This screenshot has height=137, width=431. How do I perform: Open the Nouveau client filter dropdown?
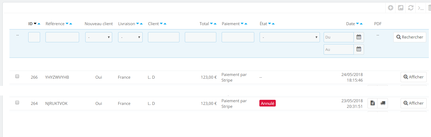pos(99,37)
